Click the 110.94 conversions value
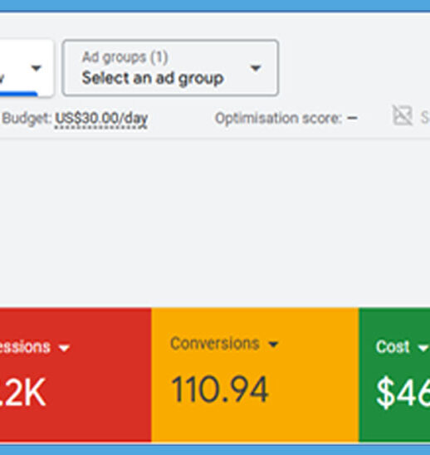The height and width of the screenshot is (455, 430). tap(220, 389)
